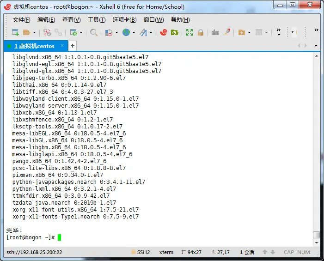Add a new tab with plus button
This screenshot has width=324, height=261.
click(72, 46)
